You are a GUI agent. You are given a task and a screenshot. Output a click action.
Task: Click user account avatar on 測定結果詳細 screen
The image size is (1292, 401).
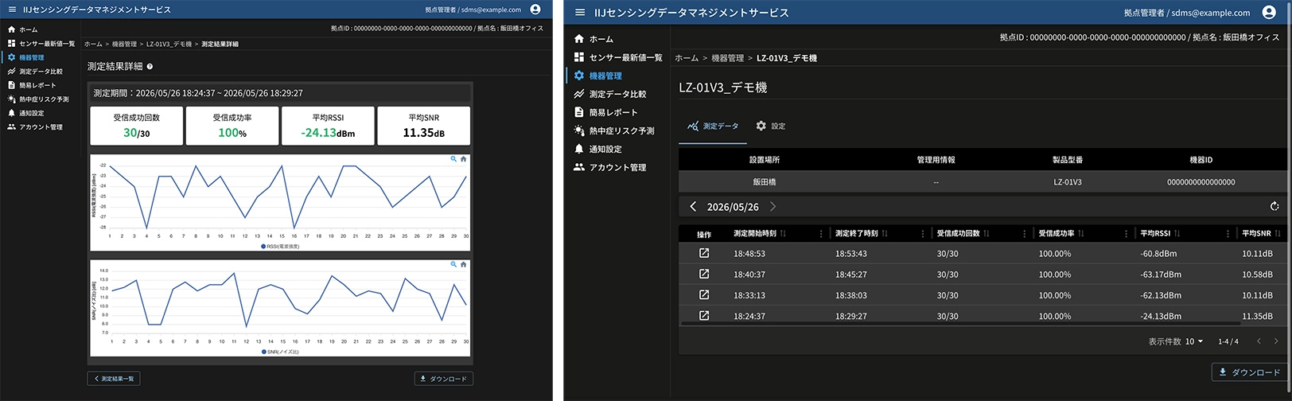535,10
